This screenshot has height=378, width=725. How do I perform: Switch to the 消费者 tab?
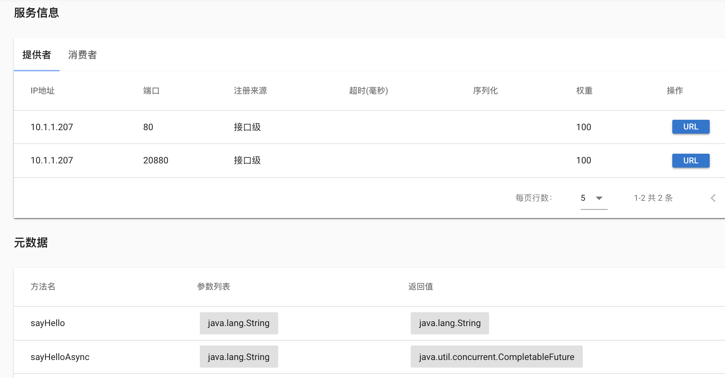tap(82, 55)
